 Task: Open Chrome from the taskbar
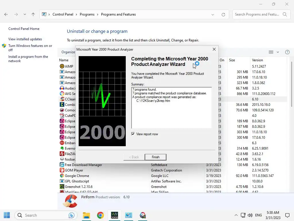100,215
